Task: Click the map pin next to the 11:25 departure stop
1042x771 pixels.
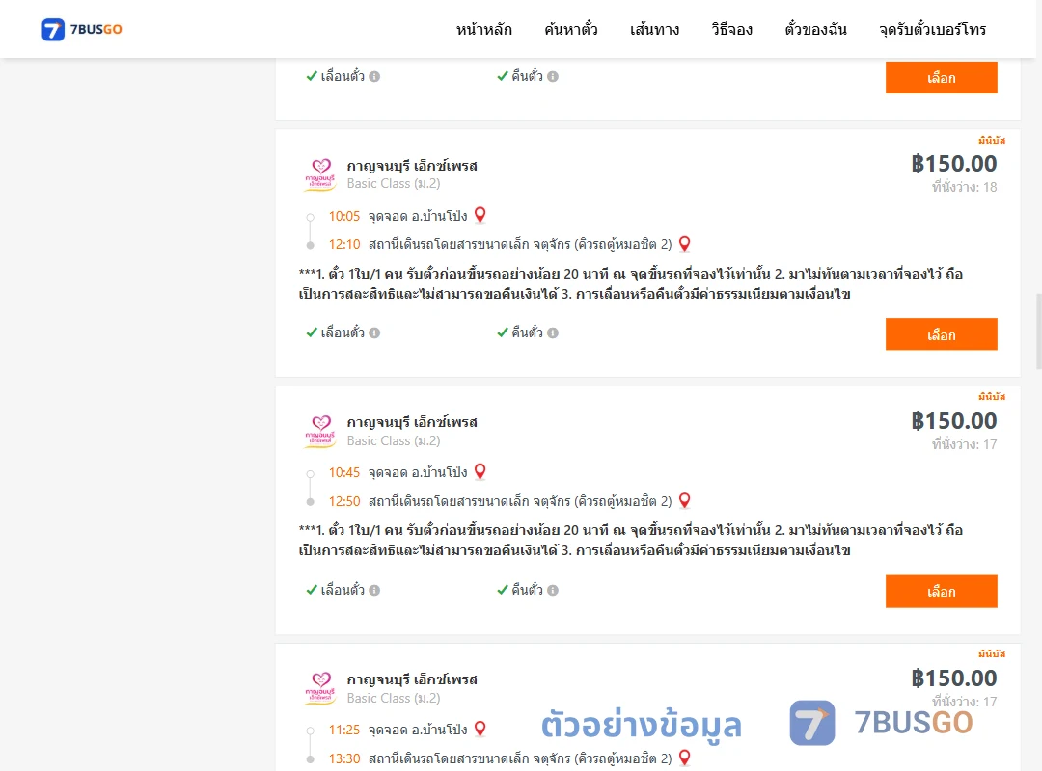Action: pos(480,729)
